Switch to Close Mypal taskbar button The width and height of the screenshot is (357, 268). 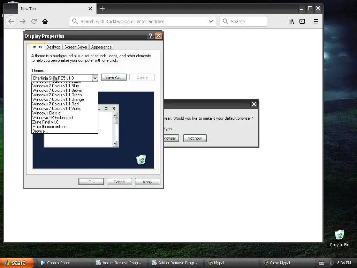point(287,263)
